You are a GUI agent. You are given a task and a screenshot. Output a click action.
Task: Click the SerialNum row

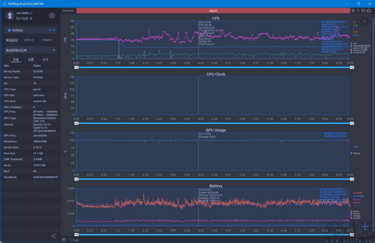pos(30,177)
